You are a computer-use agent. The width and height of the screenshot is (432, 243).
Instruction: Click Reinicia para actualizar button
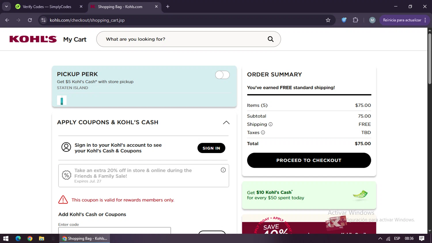[402, 20]
